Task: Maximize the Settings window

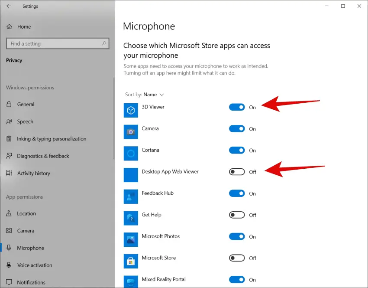Action: [343, 6]
